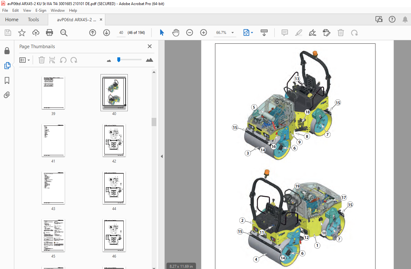Switch to the Home tab

click(x=12, y=20)
